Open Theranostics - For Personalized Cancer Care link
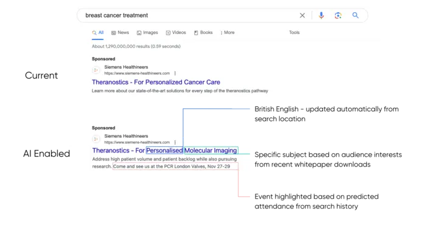Image resolution: width=438 pixels, height=246 pixels. click(156, 82)
